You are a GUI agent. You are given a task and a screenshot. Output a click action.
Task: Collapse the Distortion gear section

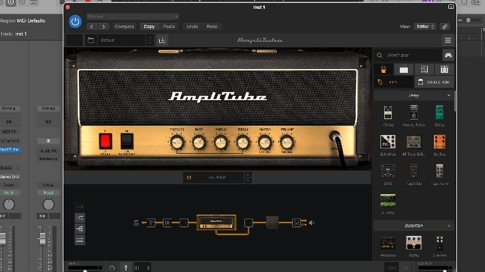(449, 225)
